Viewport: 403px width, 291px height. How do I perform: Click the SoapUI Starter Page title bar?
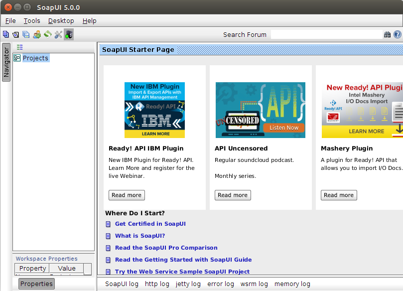252,50
